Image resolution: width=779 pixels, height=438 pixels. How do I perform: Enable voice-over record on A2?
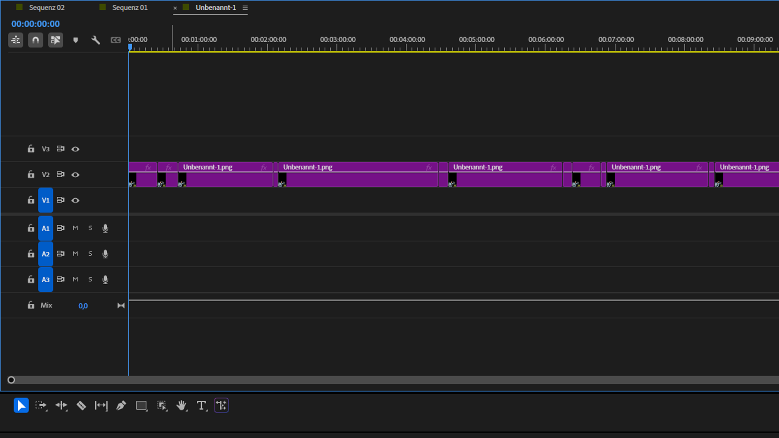(x=105, y=254)
